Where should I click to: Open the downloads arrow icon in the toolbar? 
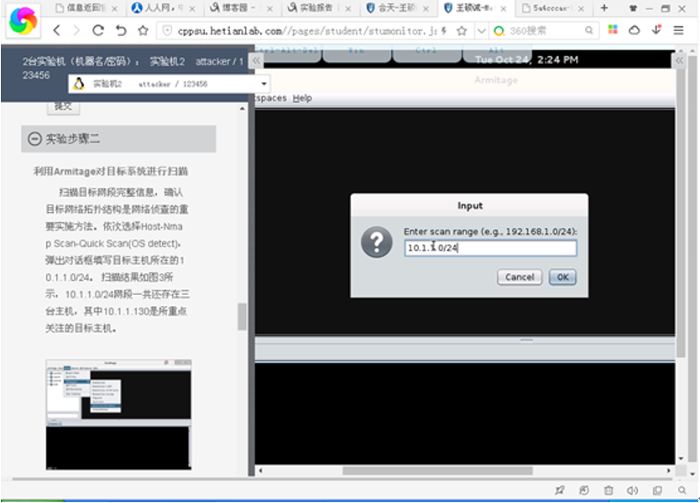tap(656, 30)
